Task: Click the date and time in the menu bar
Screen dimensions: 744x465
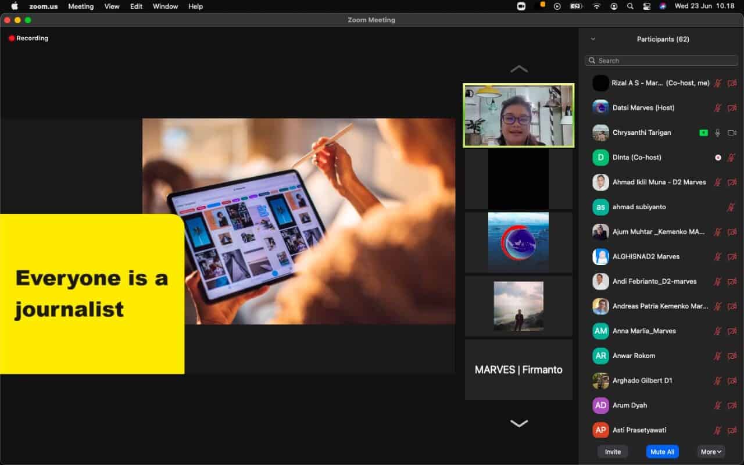Action: pyautogui.click(x=704, y=6)
